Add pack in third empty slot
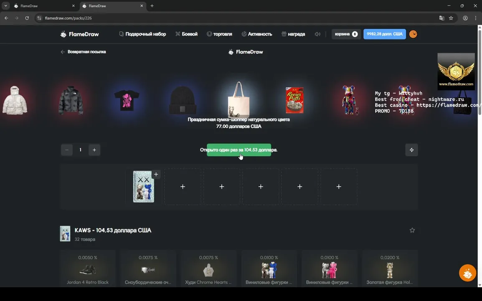 222,186
